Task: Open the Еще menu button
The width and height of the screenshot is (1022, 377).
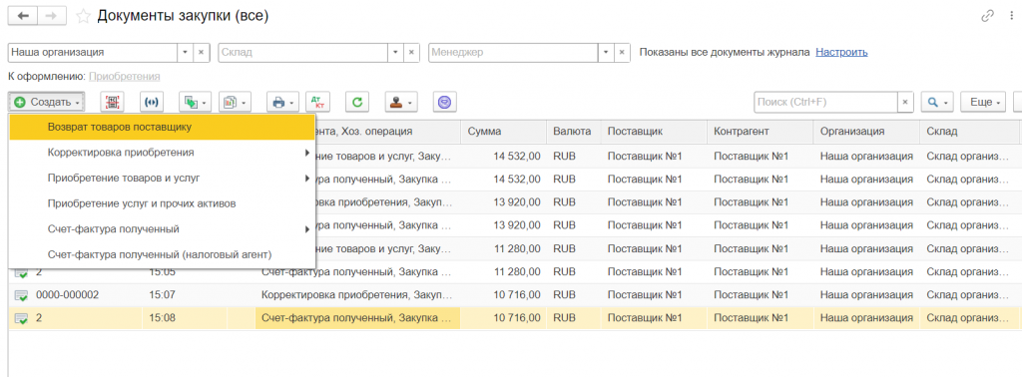Action: click(983, 102)
